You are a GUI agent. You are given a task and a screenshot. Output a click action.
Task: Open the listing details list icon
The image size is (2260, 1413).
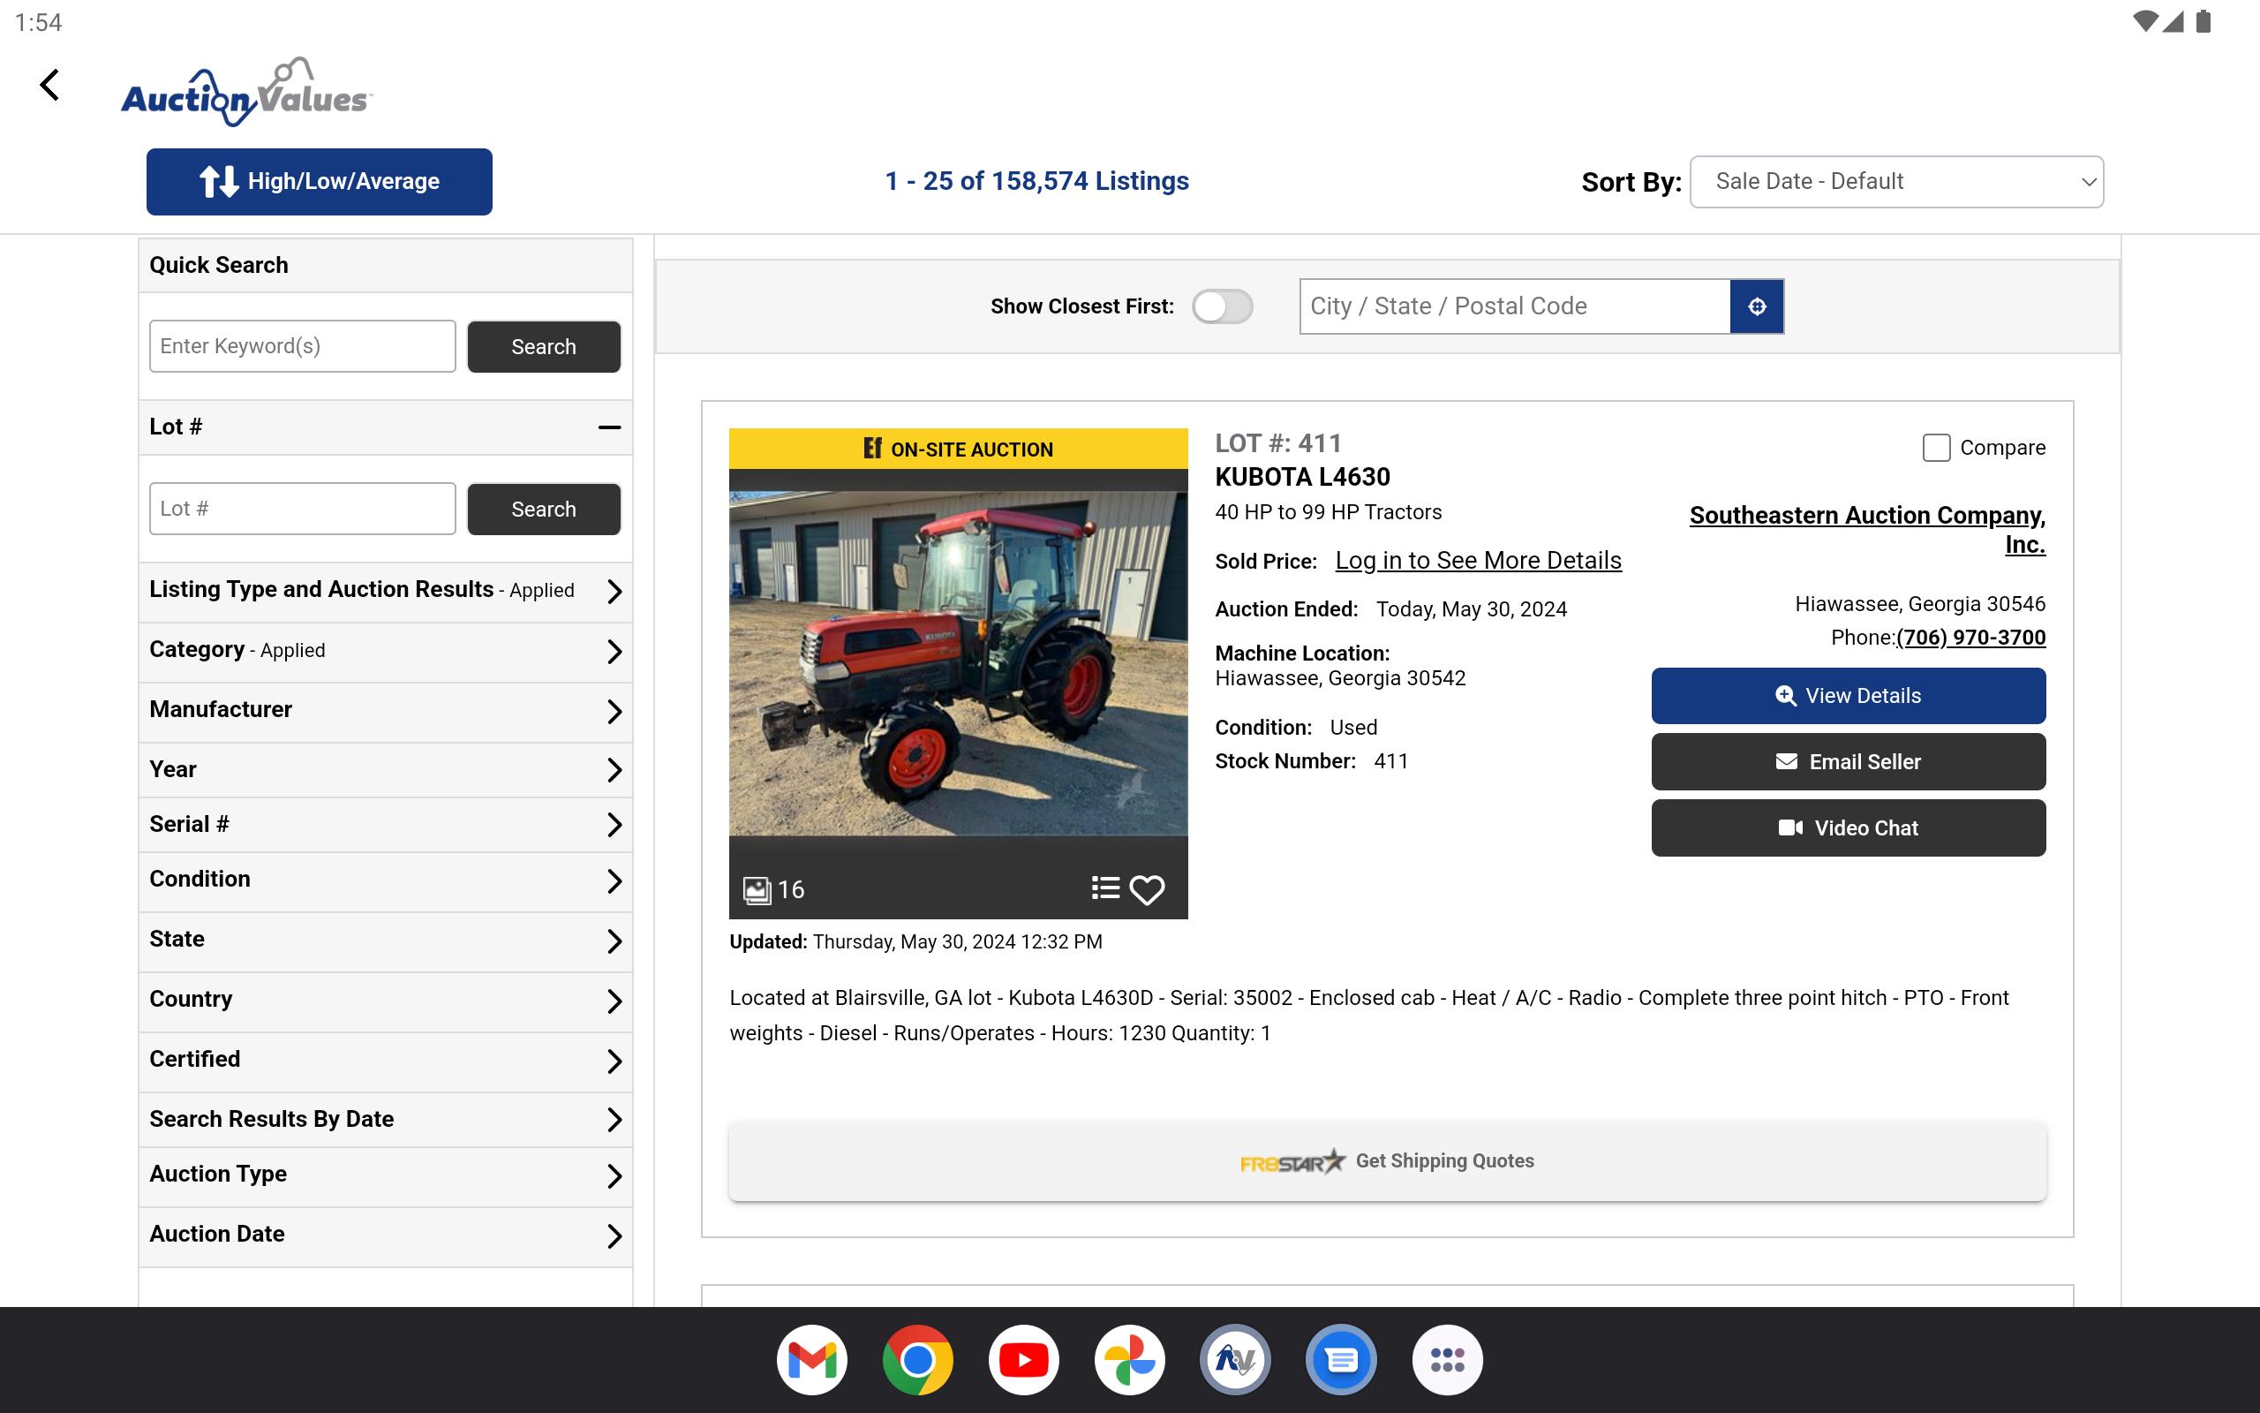[x=1104, y=888]
